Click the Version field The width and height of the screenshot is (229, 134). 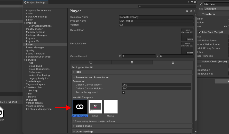point(156,25)
